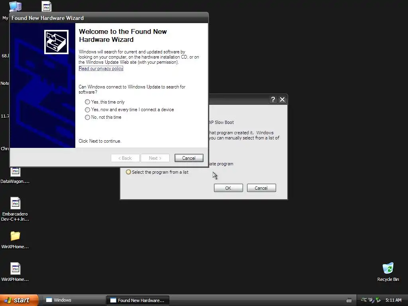Click the hardware wizard card icon image
The height and width of the screenshot is (306, 408).
pyautogui.click(x=56, y=42)
